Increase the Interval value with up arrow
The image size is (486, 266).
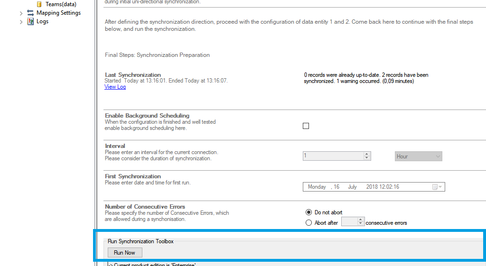367,154
